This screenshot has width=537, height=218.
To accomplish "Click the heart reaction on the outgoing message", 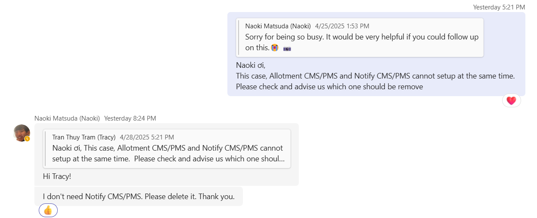I will (511, 101).
